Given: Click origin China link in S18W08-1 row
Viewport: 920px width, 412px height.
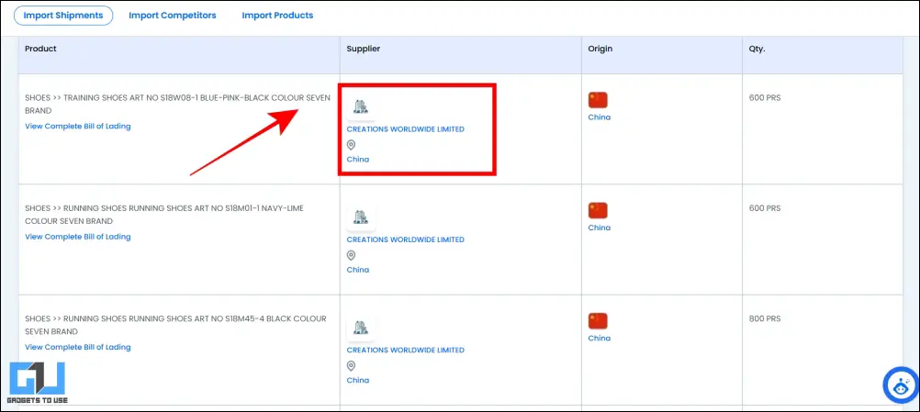Looking at the screenshot, I should tap(599, 117).
